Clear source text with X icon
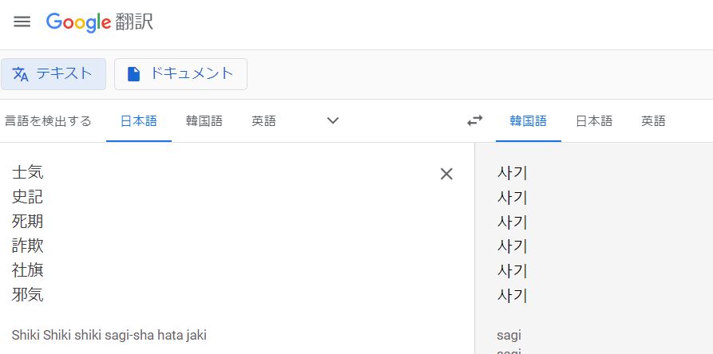Screen dimensions: 713x354 point(446,174)
